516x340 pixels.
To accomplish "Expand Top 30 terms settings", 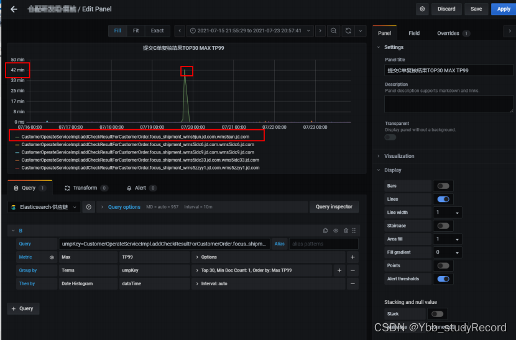I will [262, 270].
